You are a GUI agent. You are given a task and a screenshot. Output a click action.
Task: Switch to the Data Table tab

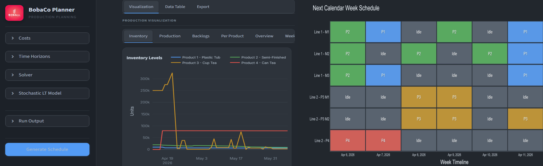coord(175,7)
